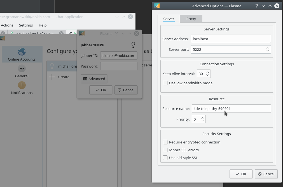Increase the Server port value
This screenshot has width=283, height=187.
pyautogui.click(x=268, y=48)
